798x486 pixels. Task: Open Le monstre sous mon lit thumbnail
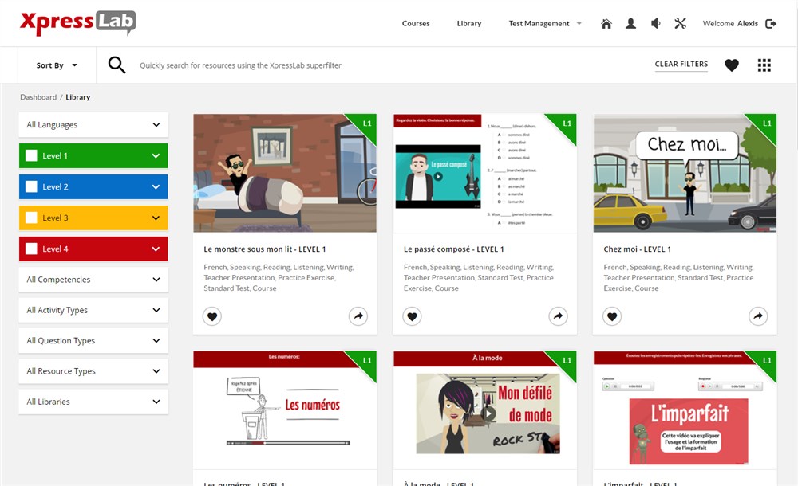pyautogui.click(x=285, y=173)
